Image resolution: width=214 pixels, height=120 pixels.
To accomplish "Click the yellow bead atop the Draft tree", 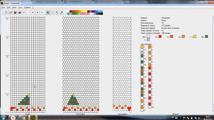I will [x=28, y=95].
